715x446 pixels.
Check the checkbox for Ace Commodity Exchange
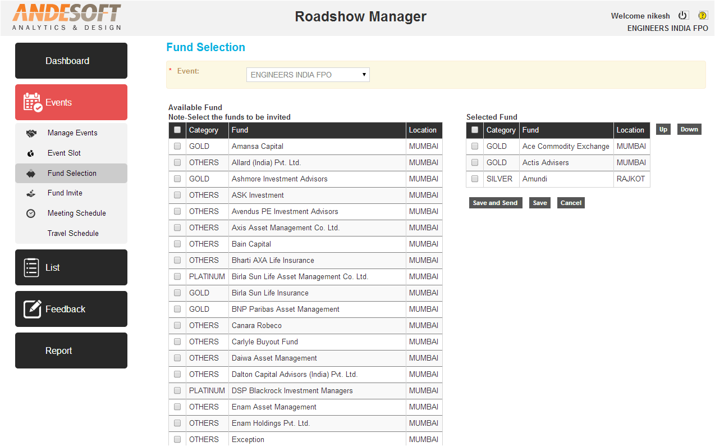point(474,146)
